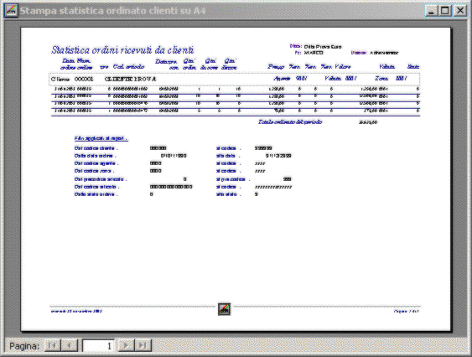Click the 'Dal codice articolo' filter label
The image size is (472, 357).
(x=96, y=187)
